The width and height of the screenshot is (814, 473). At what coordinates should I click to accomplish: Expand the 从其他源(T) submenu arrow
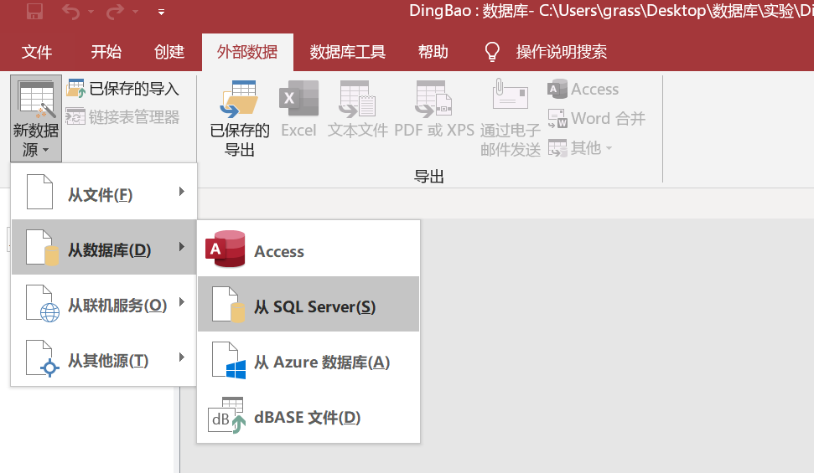[182, 357]
